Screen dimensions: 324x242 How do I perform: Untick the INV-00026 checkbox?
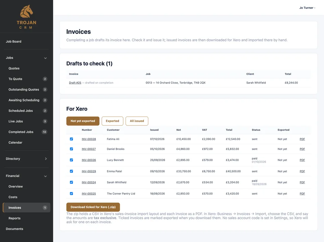(71, 160)
